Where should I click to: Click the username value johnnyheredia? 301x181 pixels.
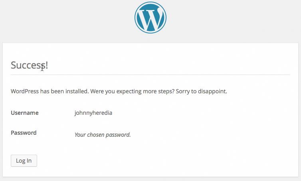[93, 113]
